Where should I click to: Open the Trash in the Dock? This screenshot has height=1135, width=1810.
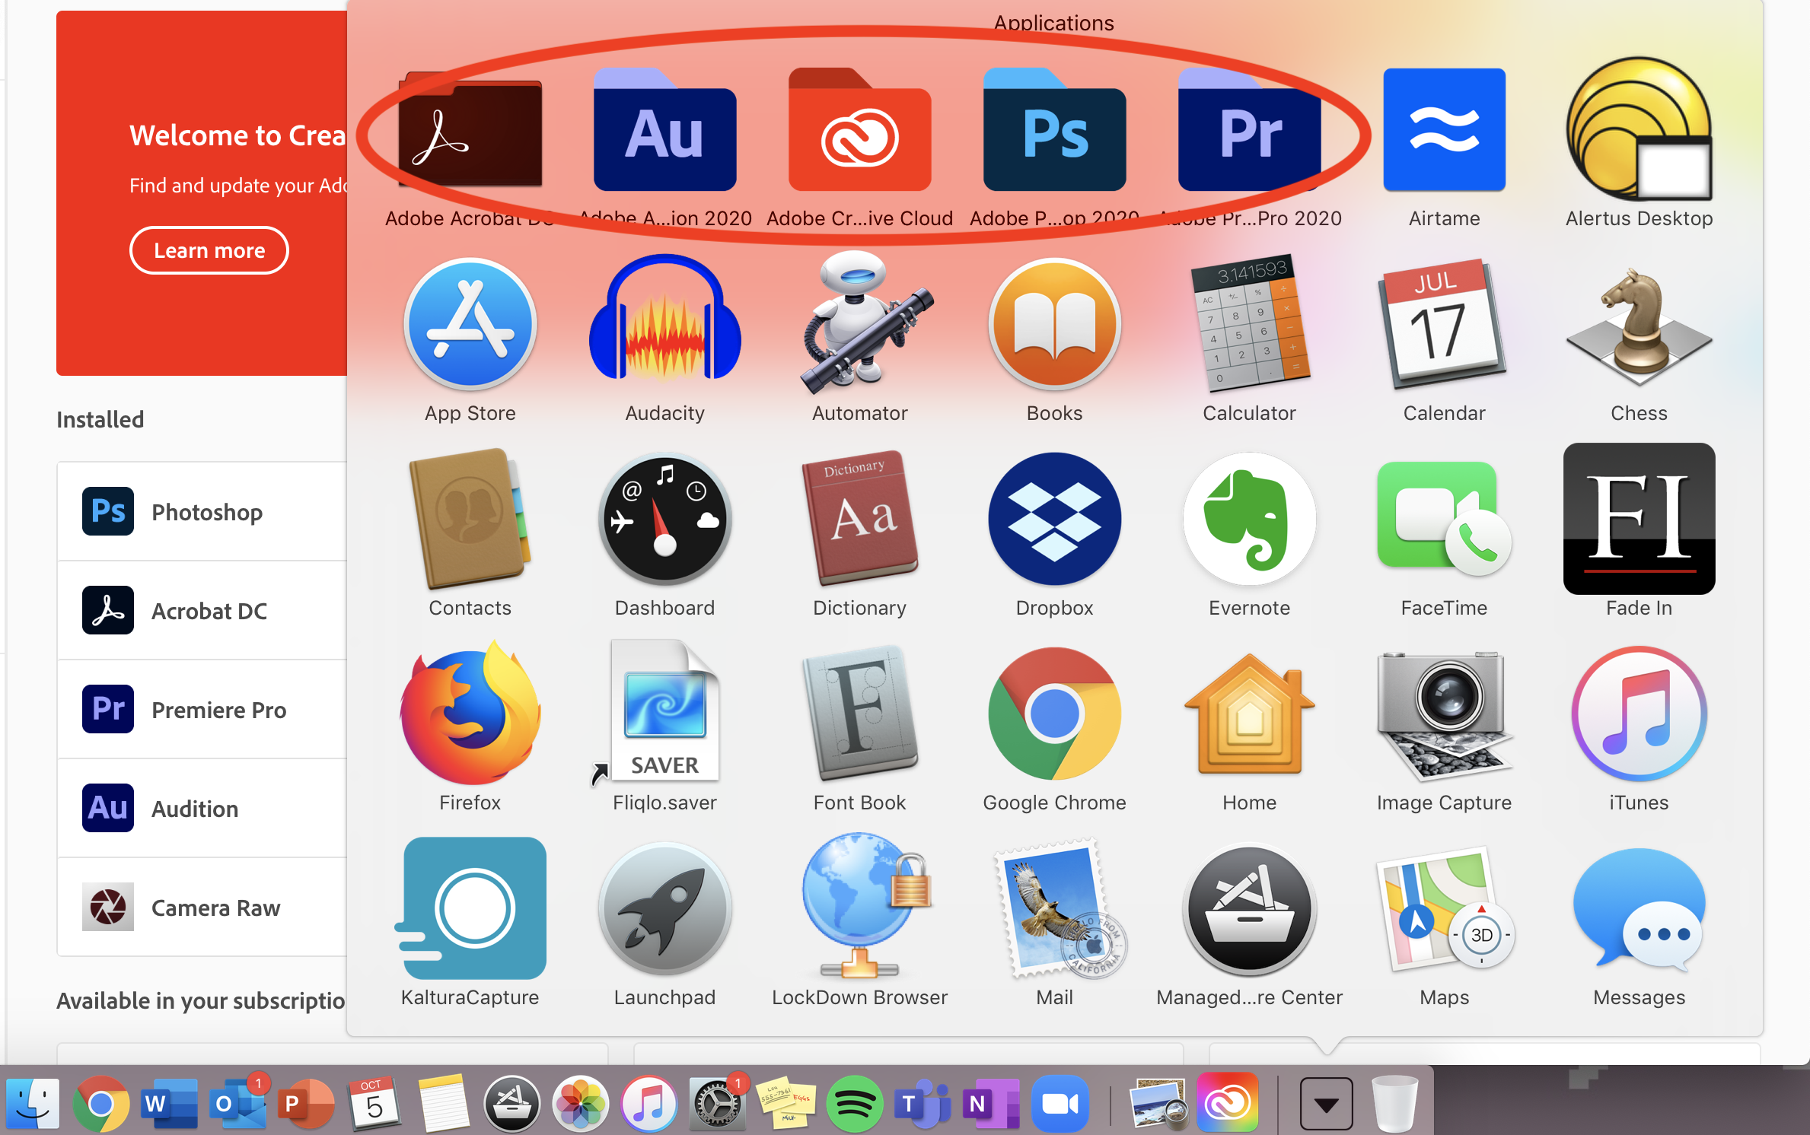(1394, 1104)
